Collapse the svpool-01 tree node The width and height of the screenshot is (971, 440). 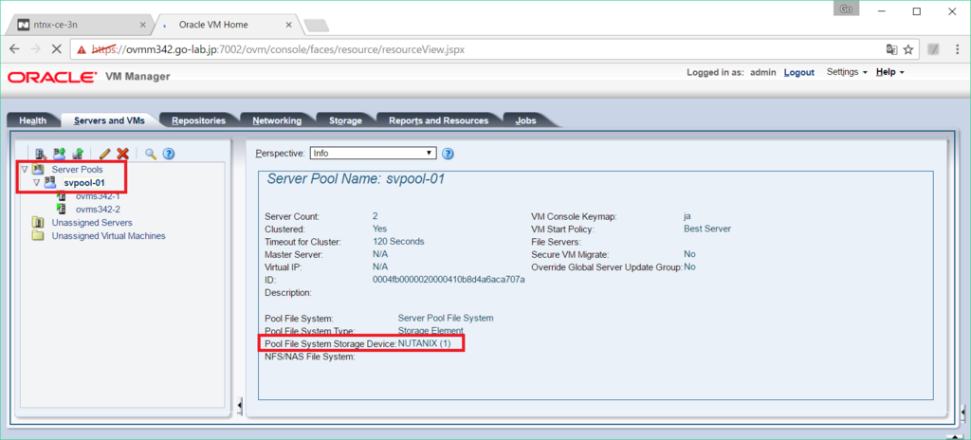(x=36, y=183)
